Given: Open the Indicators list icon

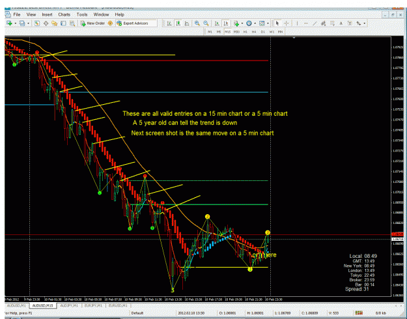Looking at the screenshot, I should pos(236,23).
